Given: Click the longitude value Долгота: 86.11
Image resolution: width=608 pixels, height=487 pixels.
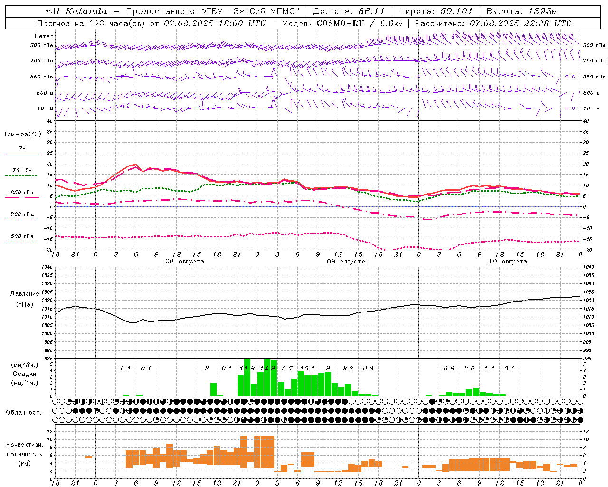Looking at the screenshot, I should coord(349,11).
